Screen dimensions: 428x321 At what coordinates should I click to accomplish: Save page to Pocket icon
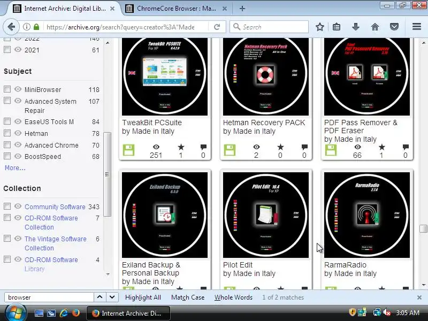394,27
